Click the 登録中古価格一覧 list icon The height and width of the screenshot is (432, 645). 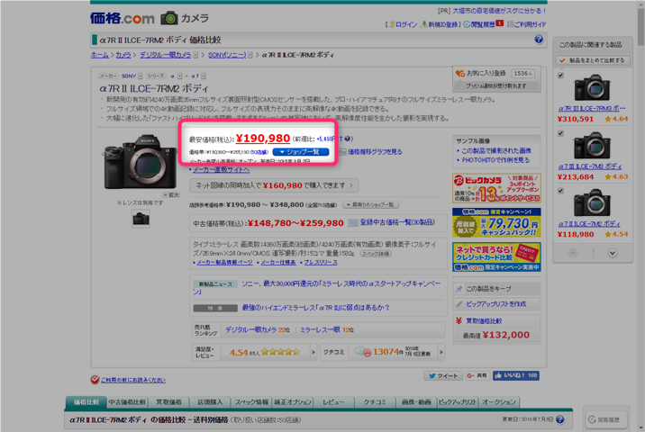click(x=353, y=223)
